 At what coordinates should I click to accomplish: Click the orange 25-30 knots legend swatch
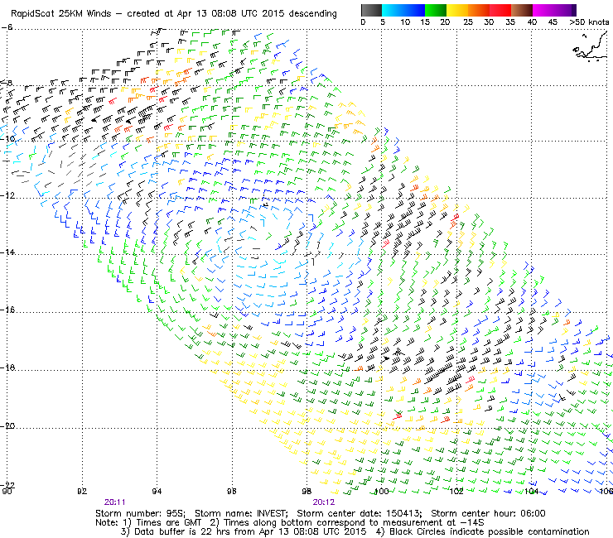479,10
